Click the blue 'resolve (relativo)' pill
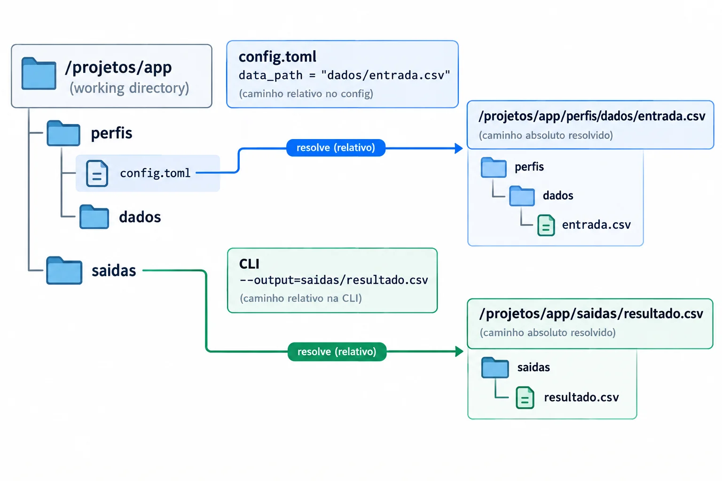722x481 pixels. click(336, 147)
